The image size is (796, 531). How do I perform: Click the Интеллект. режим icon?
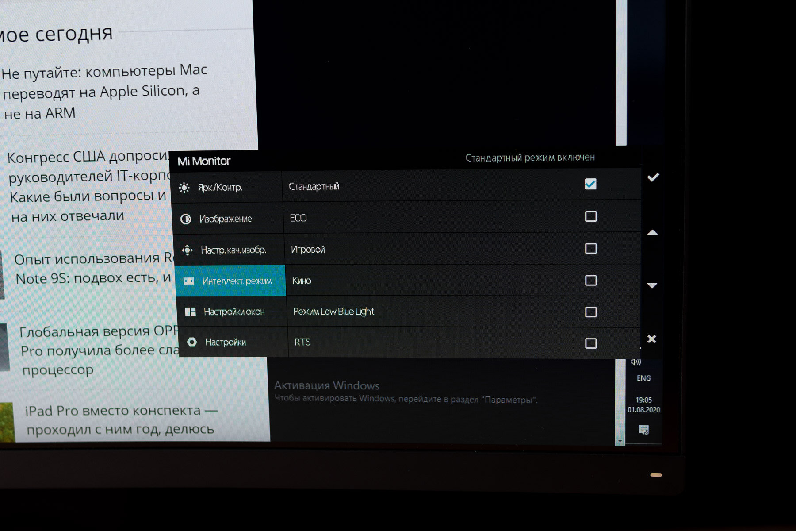(189, 281)
